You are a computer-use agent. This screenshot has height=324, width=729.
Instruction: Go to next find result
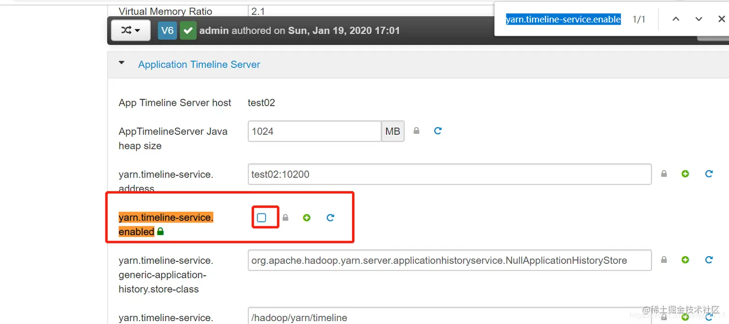(x=699, y=19)
